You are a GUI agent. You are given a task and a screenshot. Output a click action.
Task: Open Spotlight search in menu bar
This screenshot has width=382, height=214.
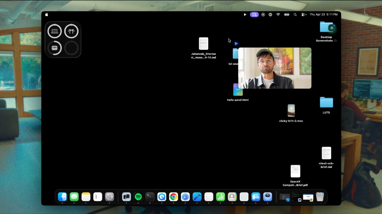pyautogui.click(x=295, y=15)
